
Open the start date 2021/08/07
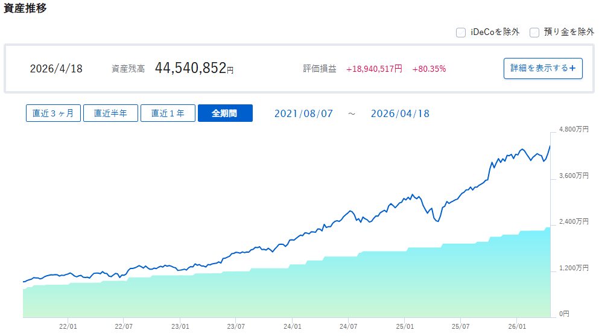tap(303, 113)
